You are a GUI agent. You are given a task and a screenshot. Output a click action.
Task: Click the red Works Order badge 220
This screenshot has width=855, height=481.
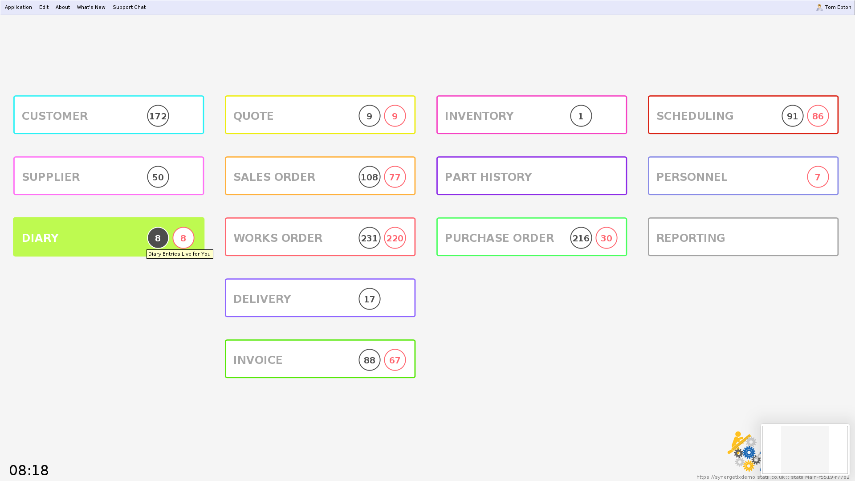pyautogui.click(x=395, y=238)
